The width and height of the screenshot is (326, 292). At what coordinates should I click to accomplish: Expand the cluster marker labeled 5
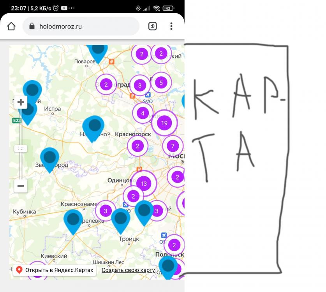pos(161,83)
